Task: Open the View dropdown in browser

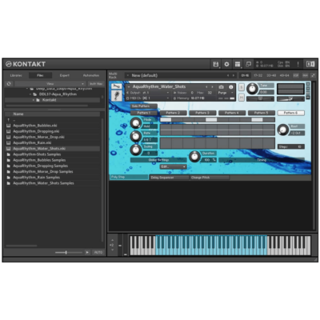Action: tap(50, 84)
